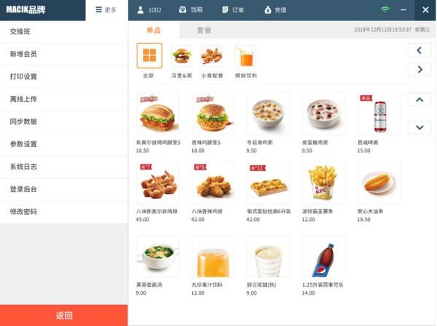Image resolution: width=437 pixels, height=326 pixels.
Task: Switch to the 套餐 combo tab
Action: tap(204, 30)
